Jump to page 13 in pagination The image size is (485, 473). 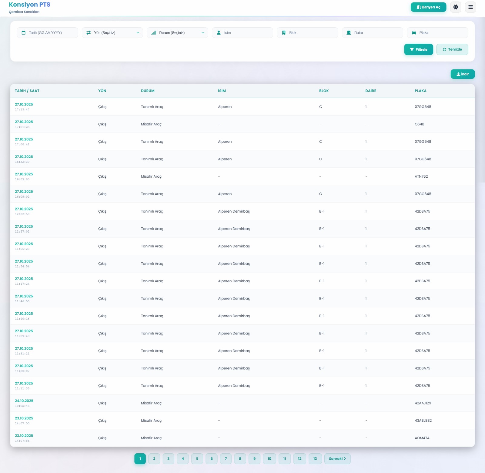coord(315,458)
